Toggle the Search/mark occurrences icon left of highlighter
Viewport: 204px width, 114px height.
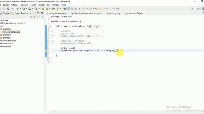(64, 9)
